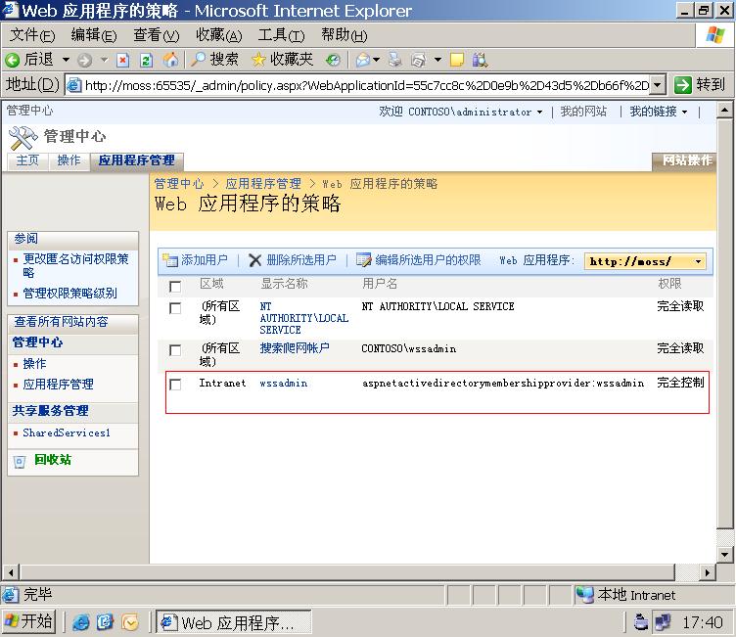Check the NT AUTHORITY\LOCAL SERVICE row checkbox
The height and width of the screenshot is (637, 736).
[175, 308]
